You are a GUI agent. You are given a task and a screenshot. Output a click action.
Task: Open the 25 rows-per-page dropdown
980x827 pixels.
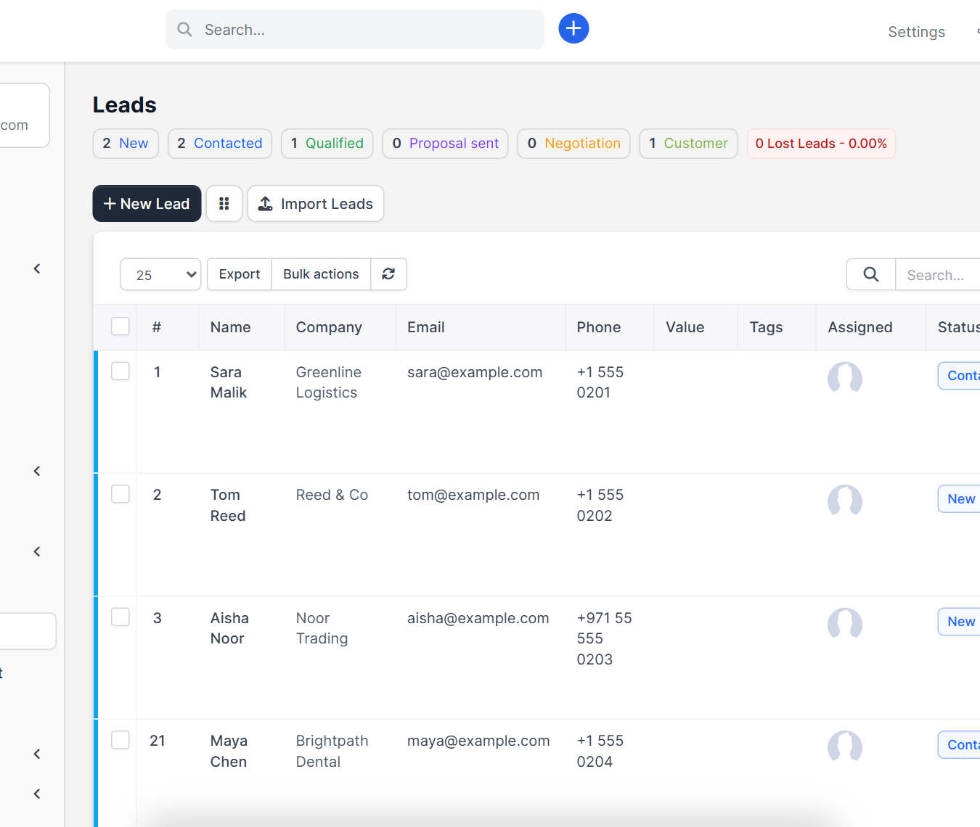click(160, 274)
